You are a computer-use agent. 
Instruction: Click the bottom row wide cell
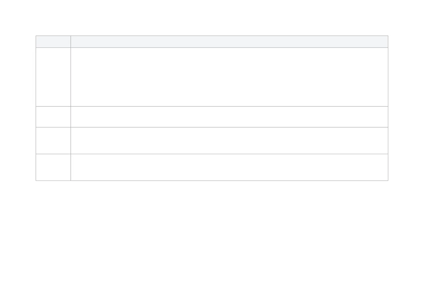coord(229,167)
